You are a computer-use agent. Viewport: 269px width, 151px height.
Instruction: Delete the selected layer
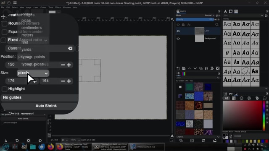click(x=218, y=68)
